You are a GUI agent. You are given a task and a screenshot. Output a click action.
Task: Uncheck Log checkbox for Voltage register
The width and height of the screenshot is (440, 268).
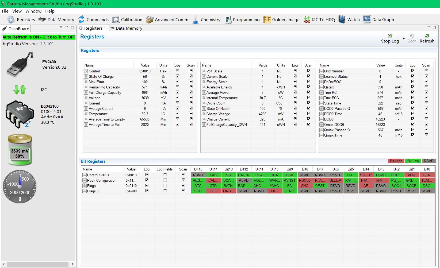click(x=177, y=98)
